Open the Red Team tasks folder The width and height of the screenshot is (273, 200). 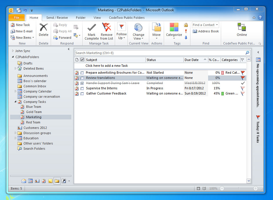coord(33,122)
